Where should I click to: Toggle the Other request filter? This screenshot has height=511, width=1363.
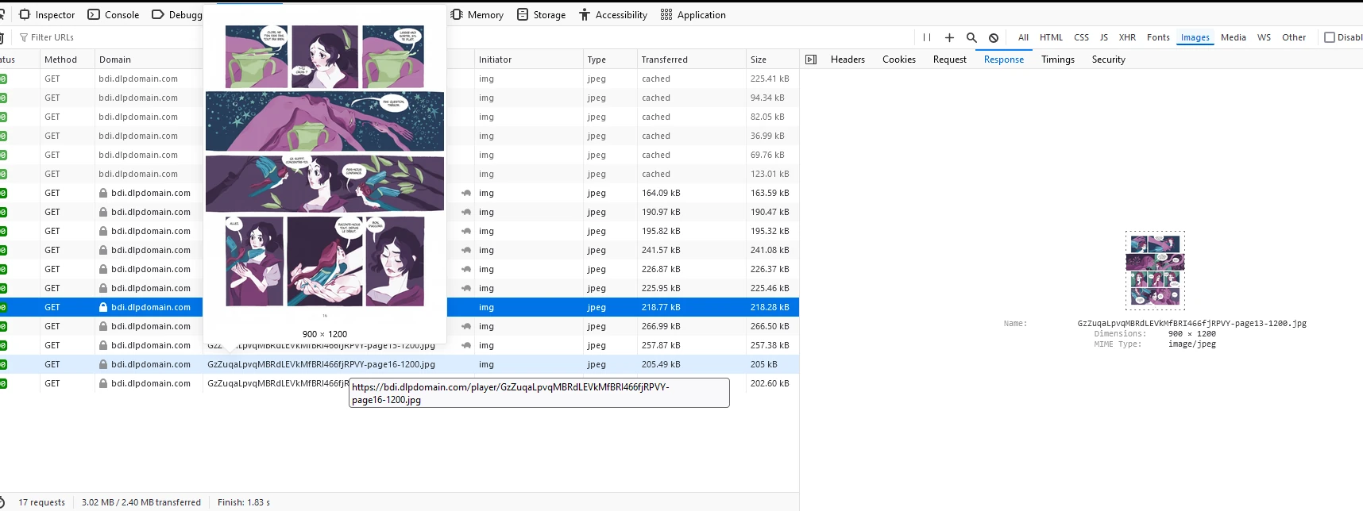(1293, 37)
